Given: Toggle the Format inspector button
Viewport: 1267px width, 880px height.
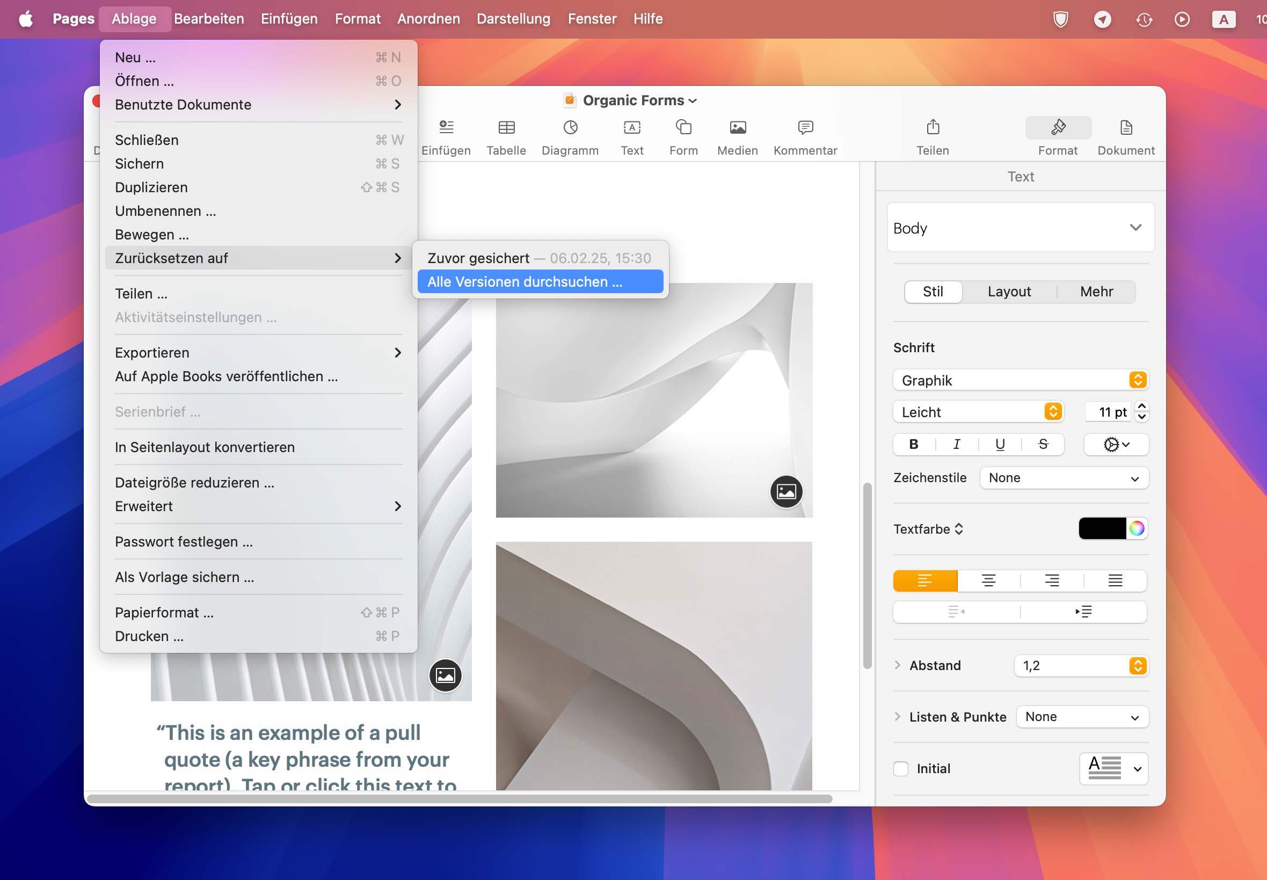Looking at the screenshot, I should (x=1058, y=127).
